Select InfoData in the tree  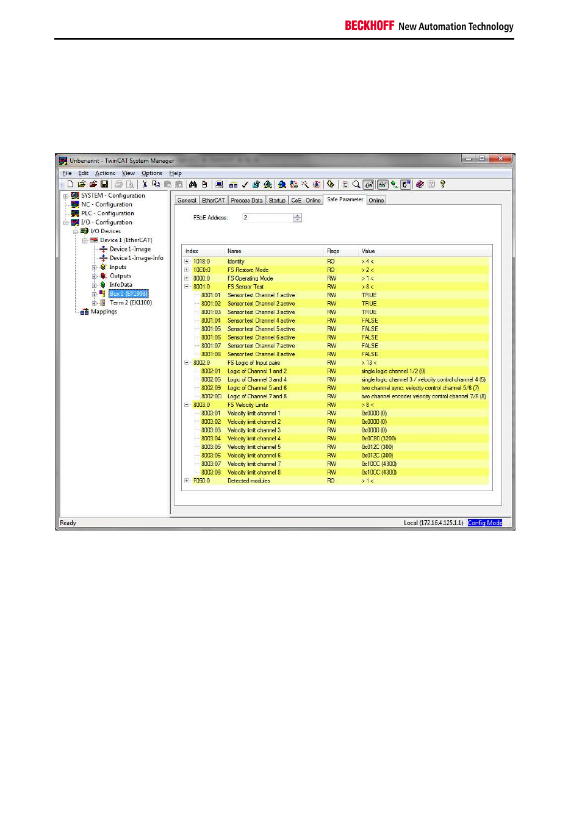click(121, 285)
